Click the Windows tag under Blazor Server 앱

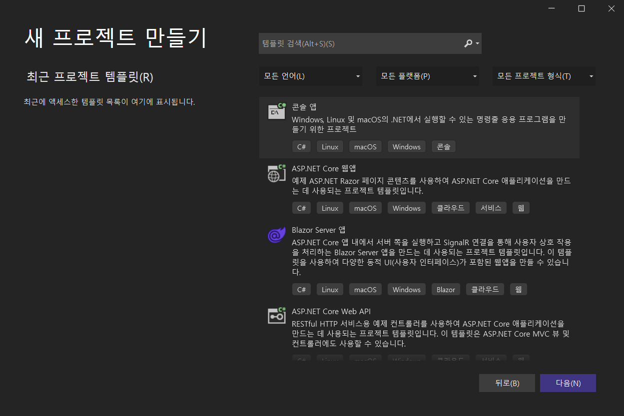tap(407, 290)
